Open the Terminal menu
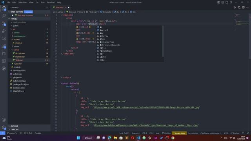Image resolution: width=251 pixels, height=141 pixels. tap(51, 2)
